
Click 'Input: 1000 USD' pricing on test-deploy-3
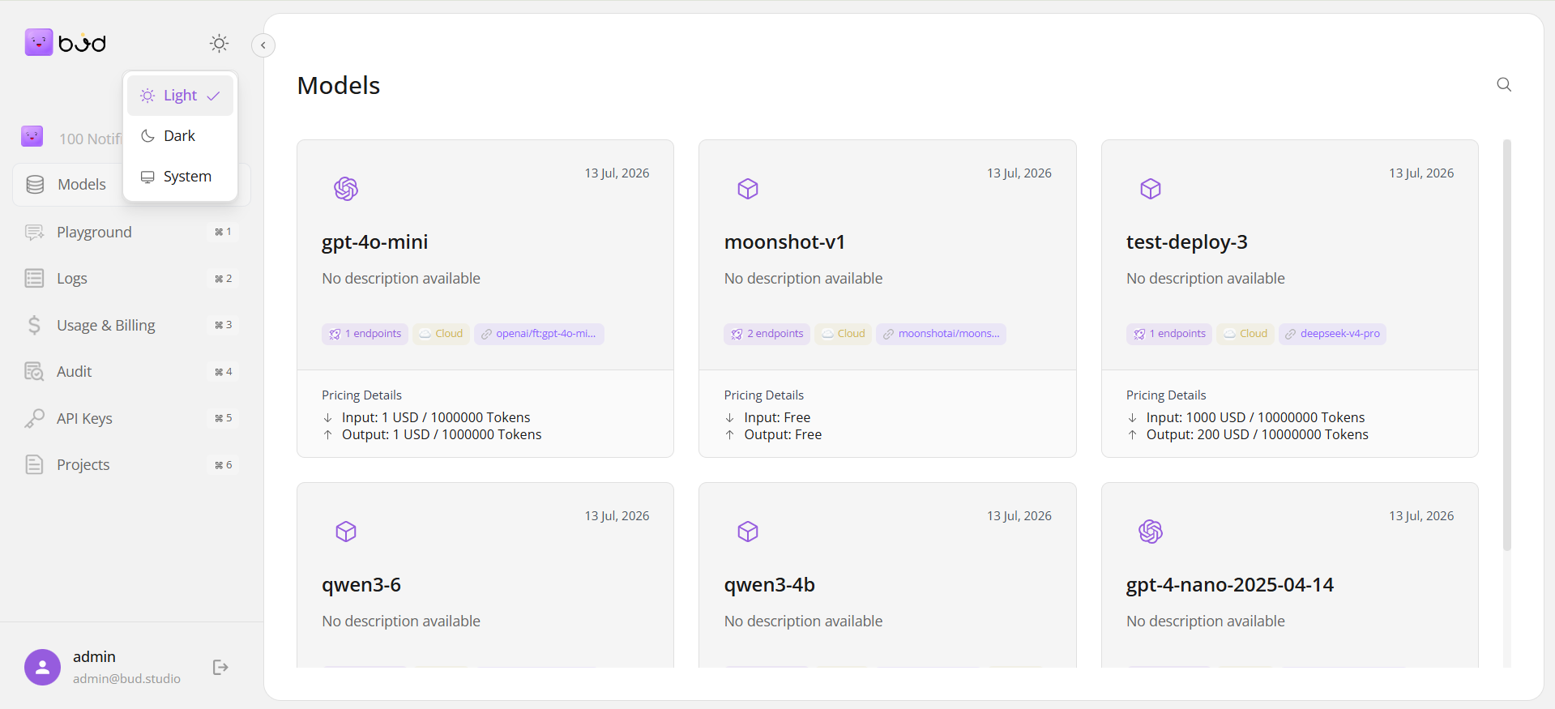point(1255,418)
